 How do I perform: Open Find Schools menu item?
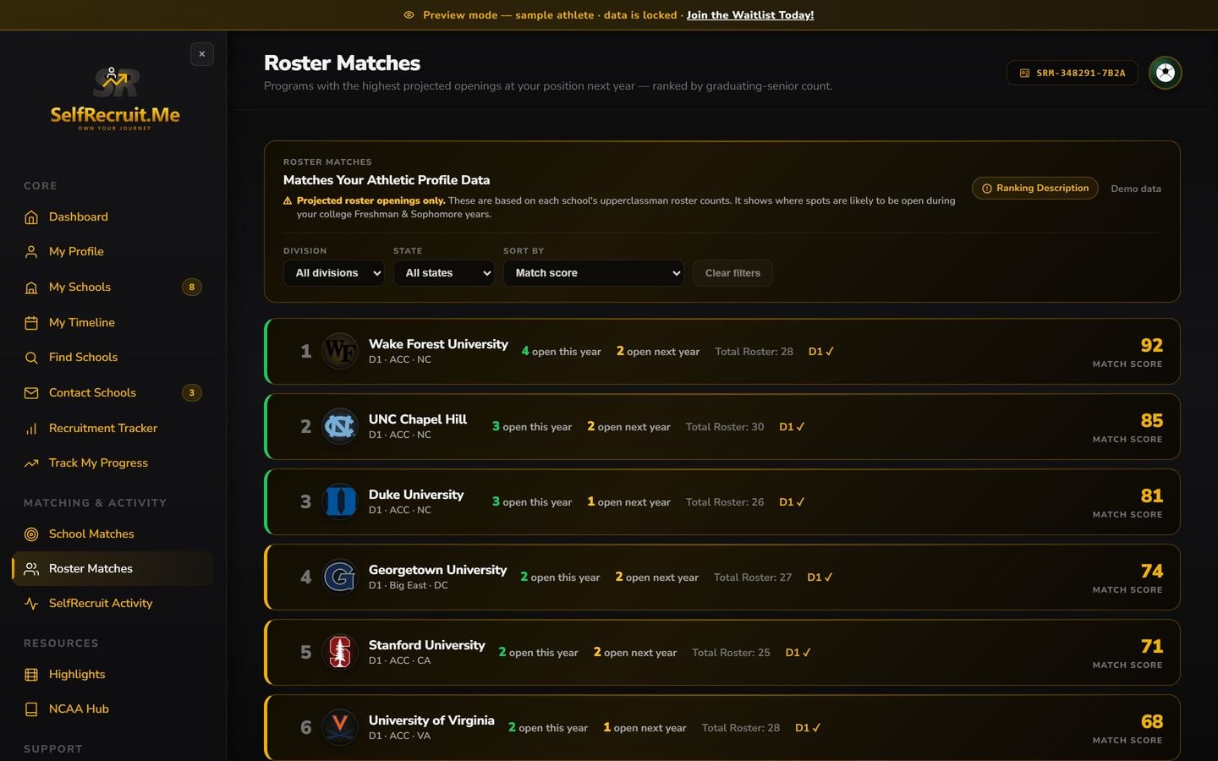click(x=112, y=358)
